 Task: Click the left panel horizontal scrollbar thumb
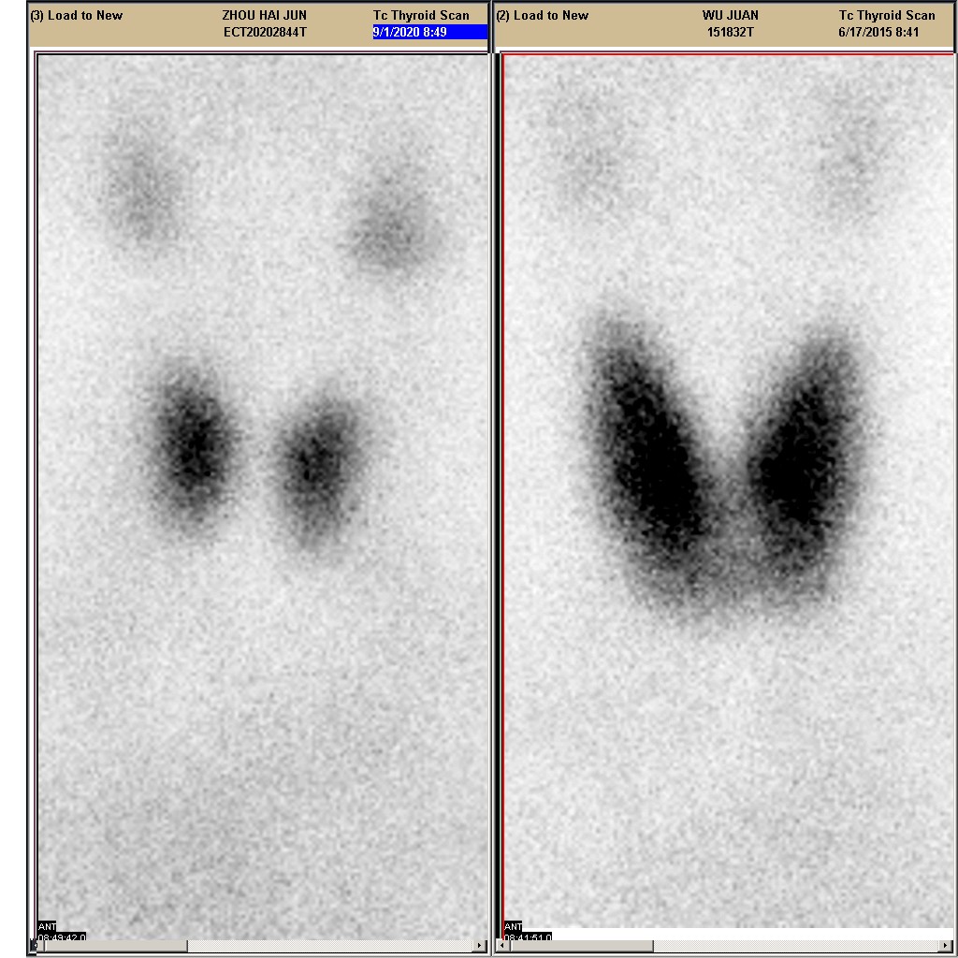point(116,946)
